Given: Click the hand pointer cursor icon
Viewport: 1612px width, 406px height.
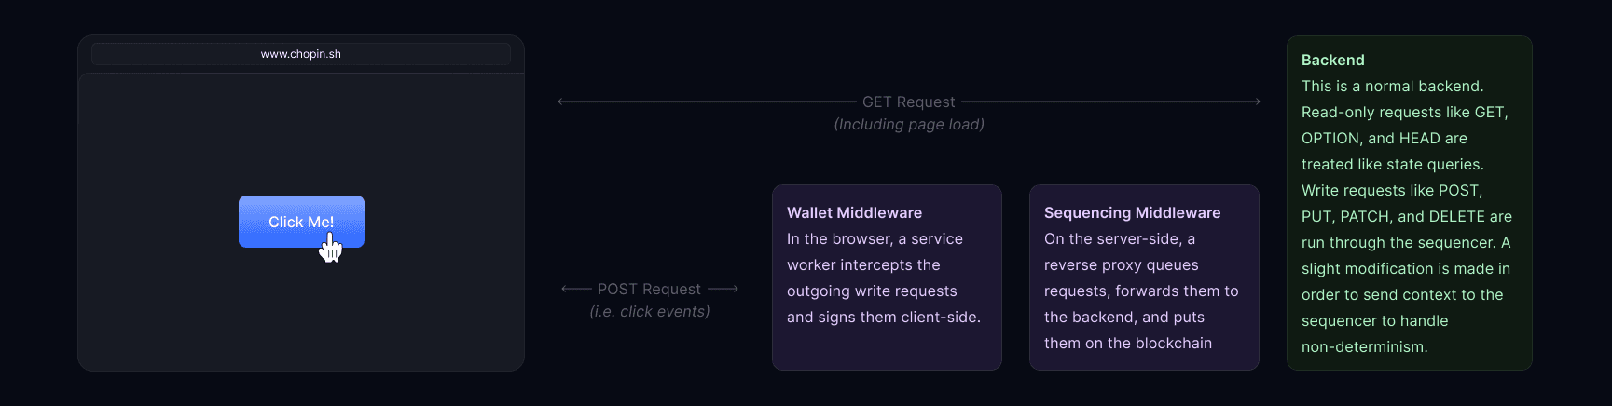Looking at the screenshot, I should click(x=330, y=249).
